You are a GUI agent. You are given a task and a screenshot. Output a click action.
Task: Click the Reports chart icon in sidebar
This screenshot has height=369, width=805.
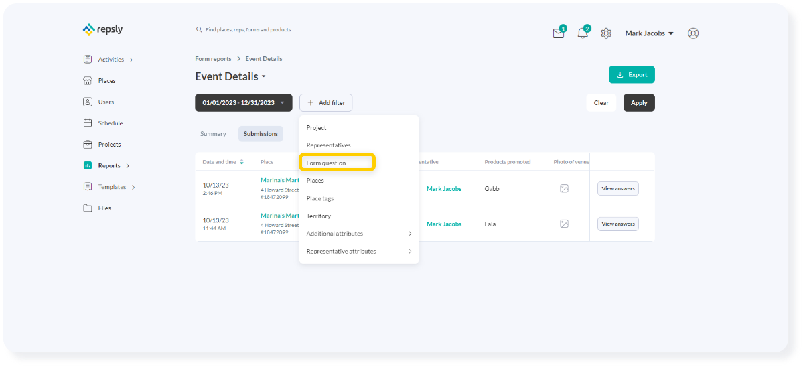[88, 165]
